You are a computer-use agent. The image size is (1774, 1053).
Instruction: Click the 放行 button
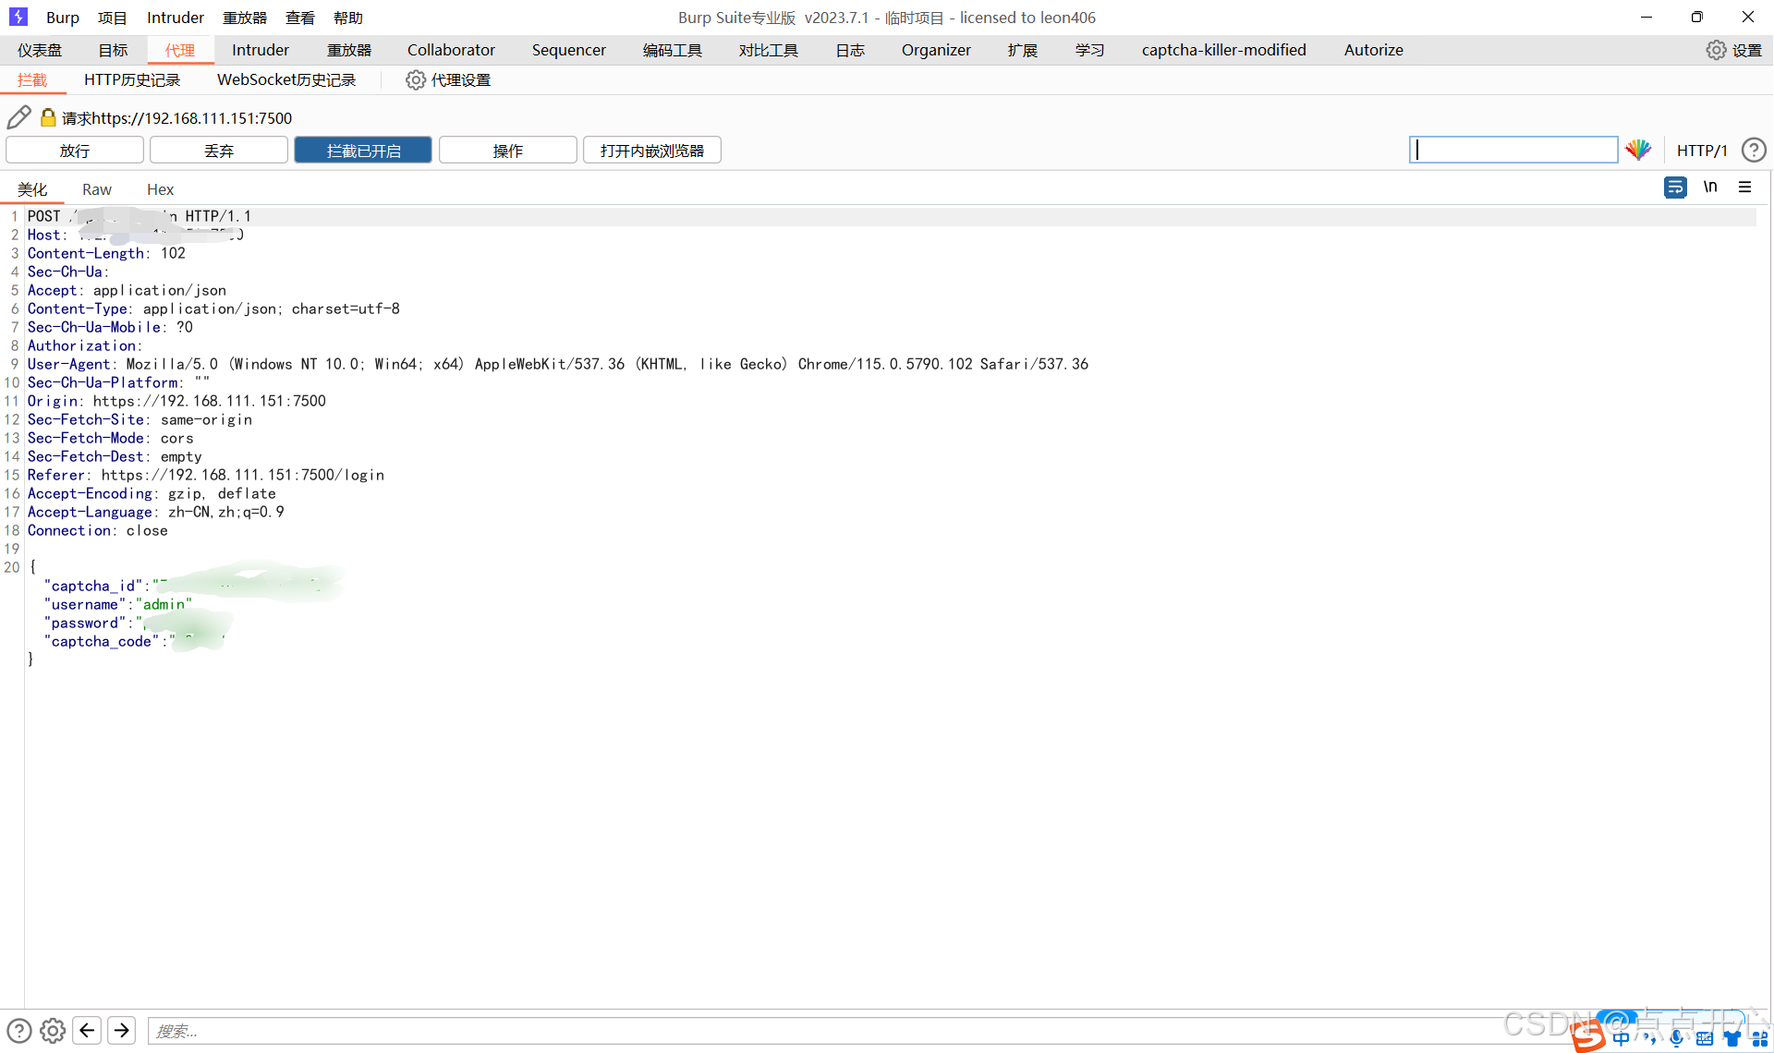(75, 151)
